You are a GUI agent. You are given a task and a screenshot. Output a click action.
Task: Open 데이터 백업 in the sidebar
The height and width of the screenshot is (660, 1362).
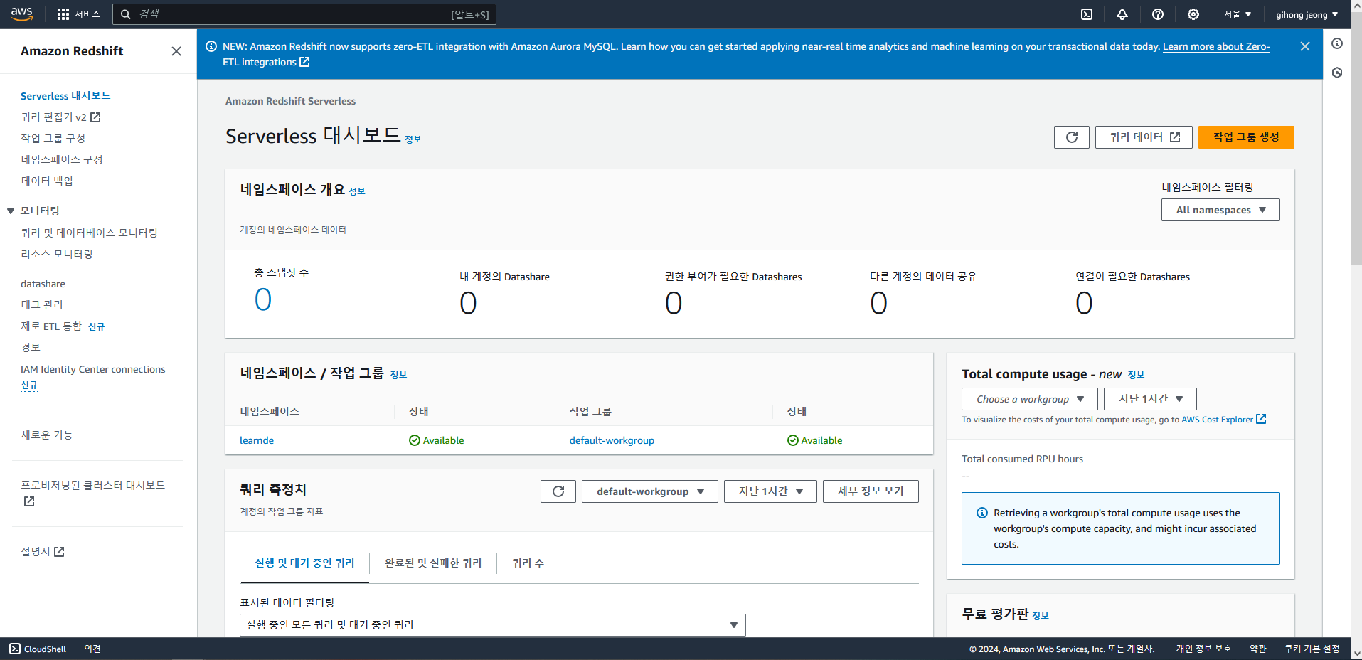47,181
